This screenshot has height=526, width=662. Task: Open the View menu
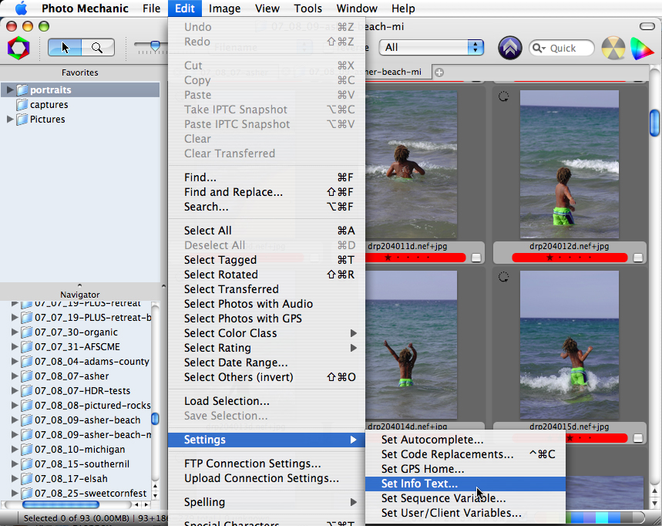[267, 8]
